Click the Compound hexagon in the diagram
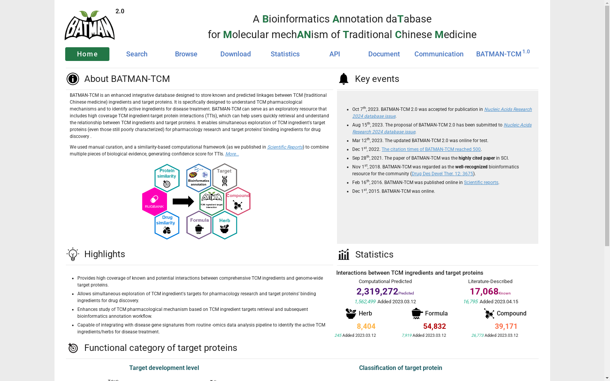610x381 pixels. click(x=238, y=202)
